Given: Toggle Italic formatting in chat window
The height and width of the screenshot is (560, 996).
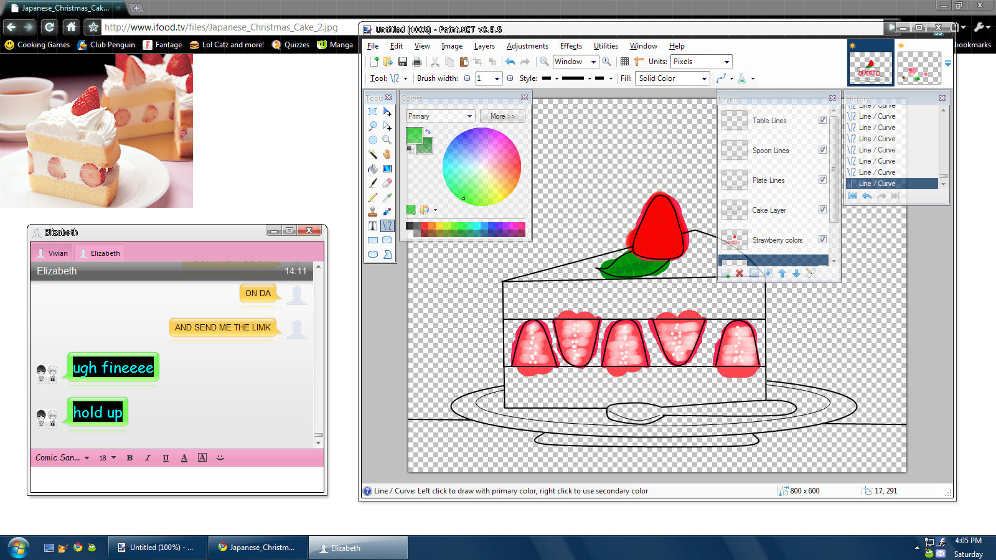Looking at the screenshot, I should (148, 458).
